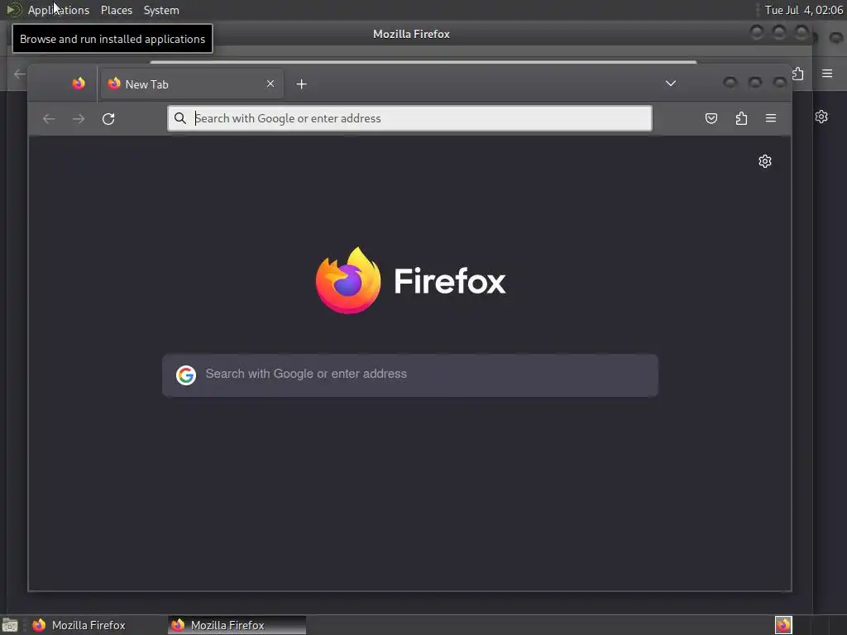847x635 pixels.
Task: Switch to the New Tab tab
Action: click(x=192, y=84)
